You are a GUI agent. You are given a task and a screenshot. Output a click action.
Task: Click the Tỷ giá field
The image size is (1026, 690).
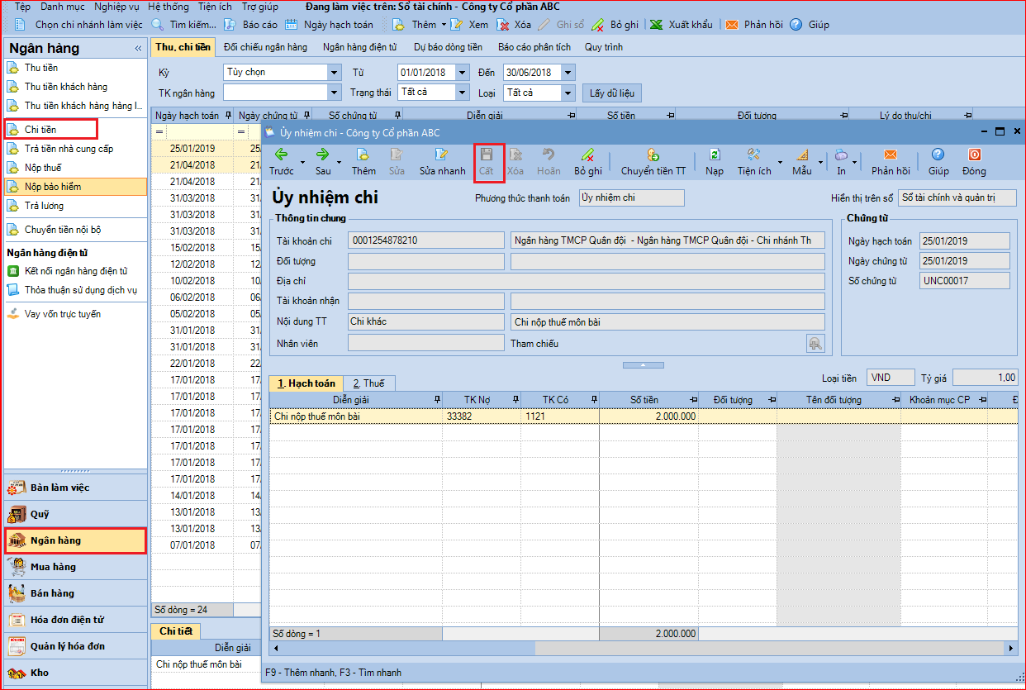(985, 378)
